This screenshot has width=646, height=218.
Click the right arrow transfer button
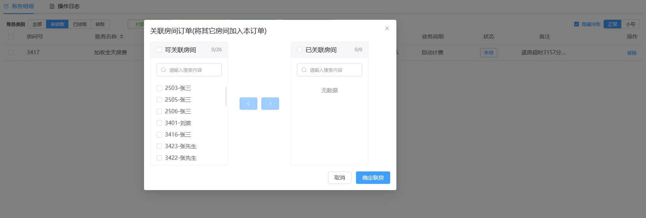point(270,104)
